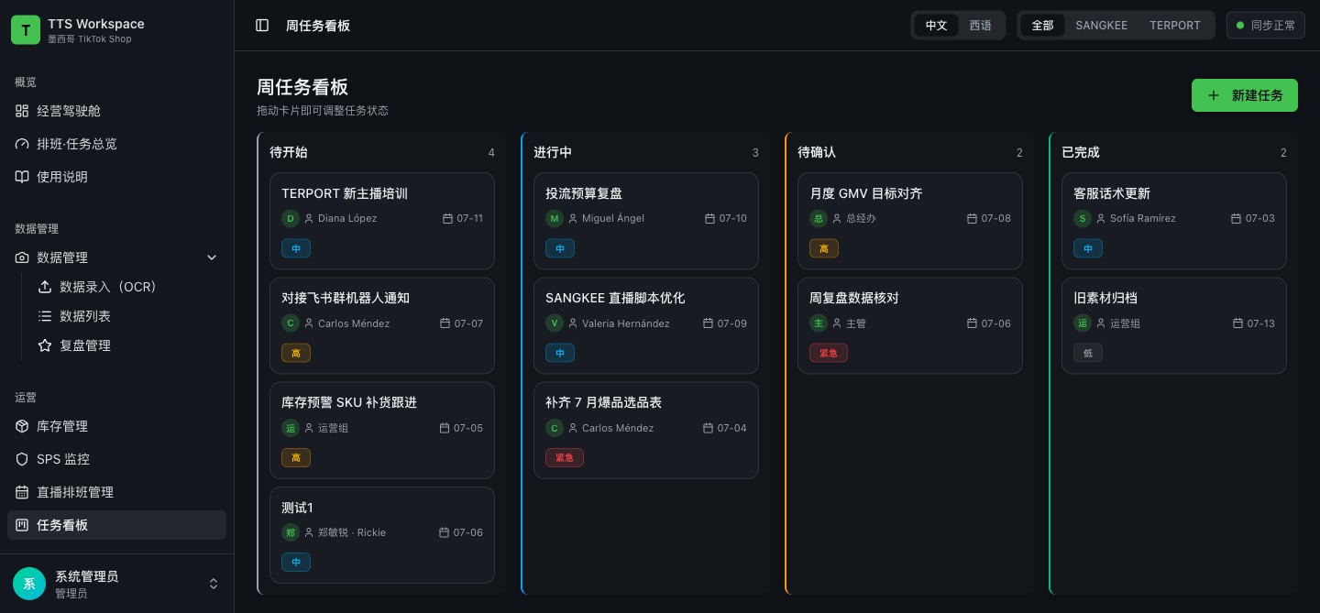Open 使用说明 book icon
The height and width of the screenshot is (613, 1320).
tap(22, 177)
